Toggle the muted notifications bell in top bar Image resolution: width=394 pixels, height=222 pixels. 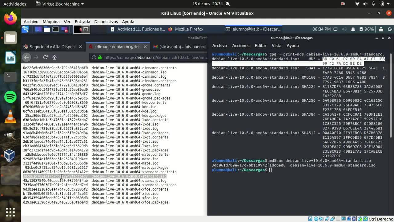227,4
